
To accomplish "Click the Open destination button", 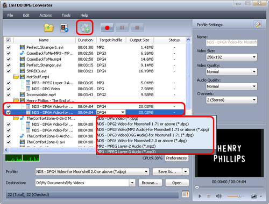I will coord(177,183).
